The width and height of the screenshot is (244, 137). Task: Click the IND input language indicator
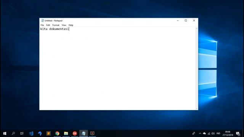(x=218, y=134)
